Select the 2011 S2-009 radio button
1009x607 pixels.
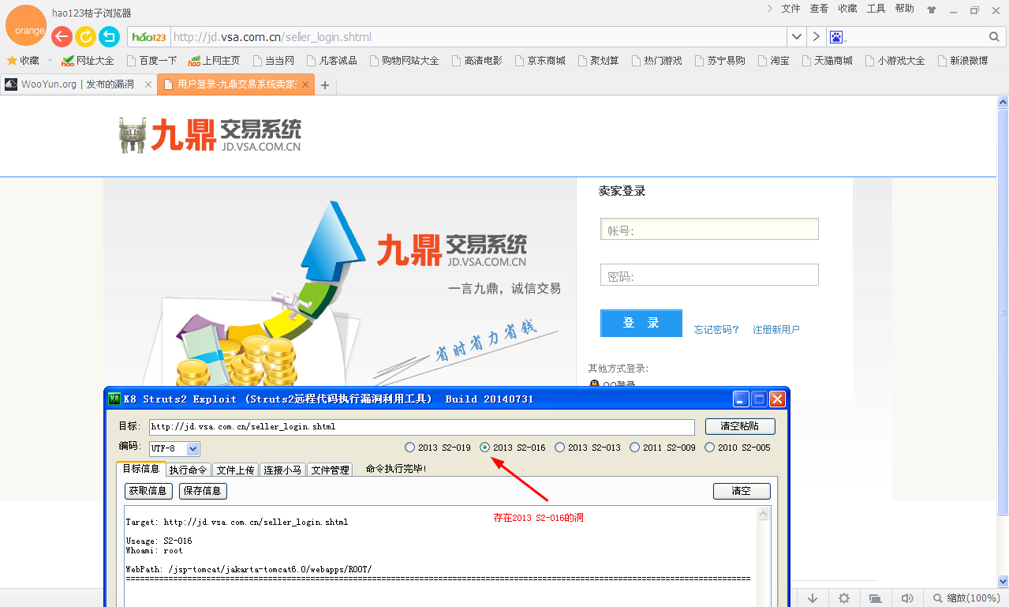coord(634,448)
